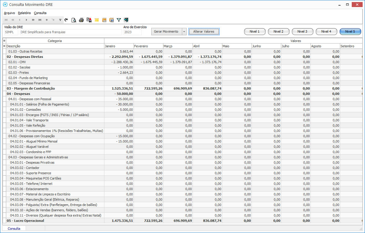Select row 02.04 - Fundo de Marketing

point(182,78)
